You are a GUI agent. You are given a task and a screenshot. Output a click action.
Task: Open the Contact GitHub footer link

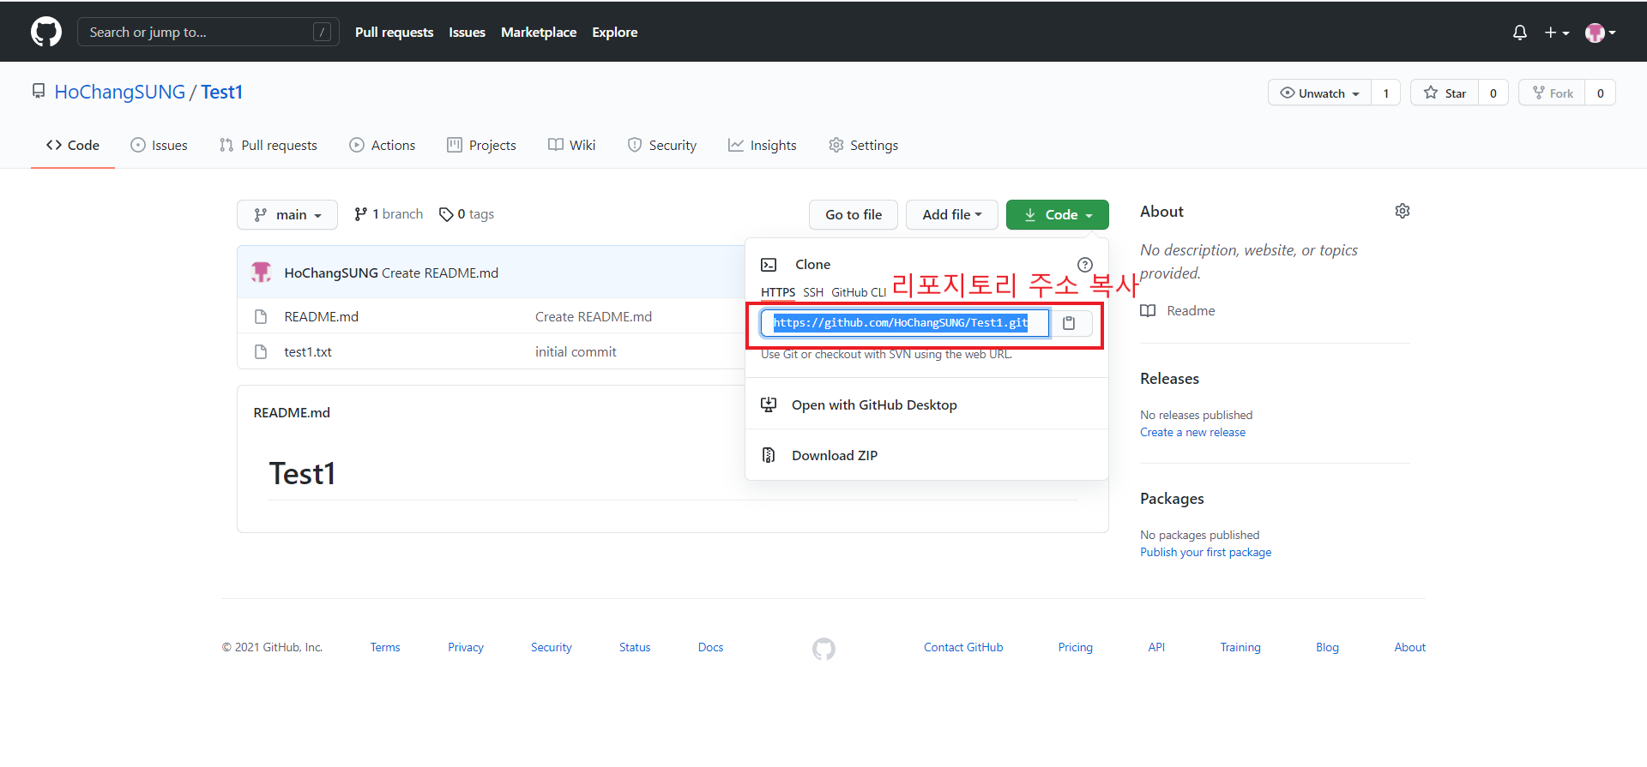(963, 647)
